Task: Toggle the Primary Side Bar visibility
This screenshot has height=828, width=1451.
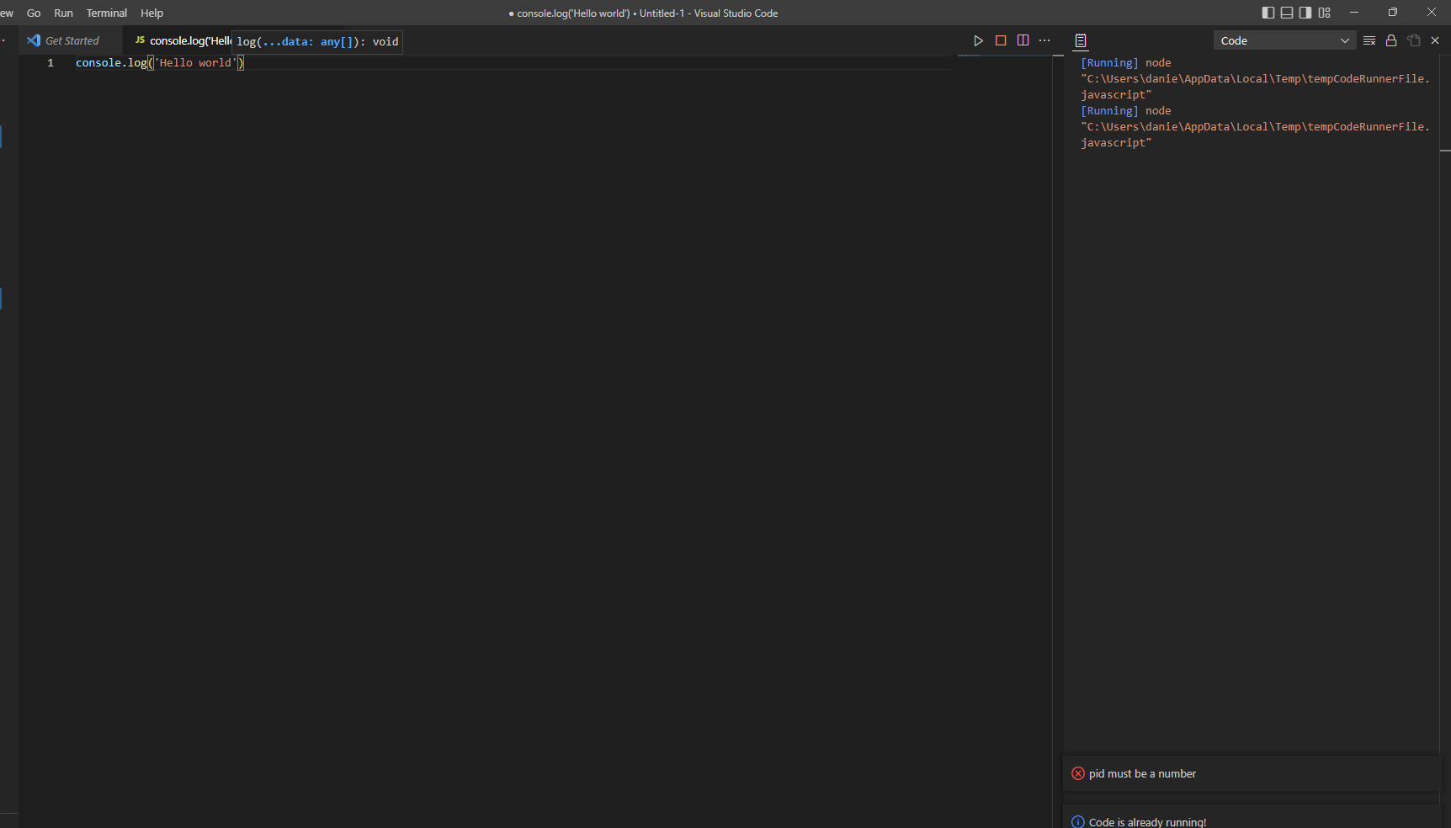Action: coord(1268,13)
